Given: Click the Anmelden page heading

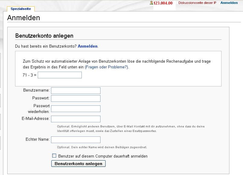Looking at the screenshot, I should 24,18.
